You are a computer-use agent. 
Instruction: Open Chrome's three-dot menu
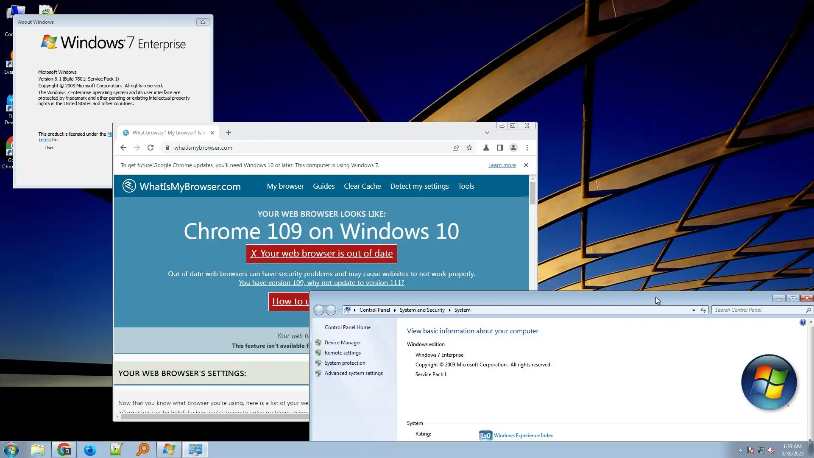tap(527, 148)
